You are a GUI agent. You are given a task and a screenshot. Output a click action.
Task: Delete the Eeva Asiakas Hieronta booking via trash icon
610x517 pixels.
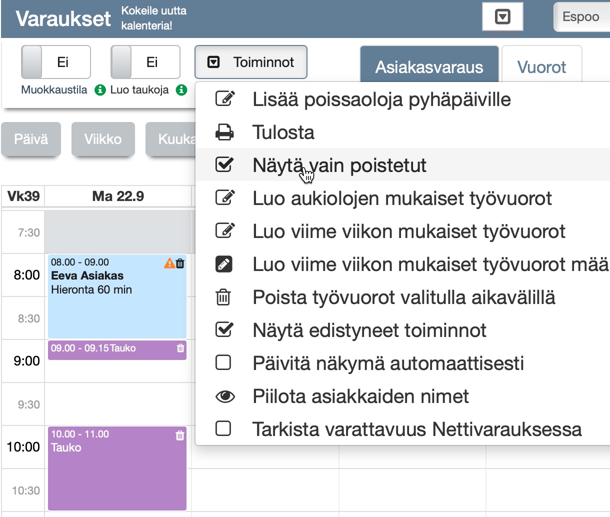180,263
